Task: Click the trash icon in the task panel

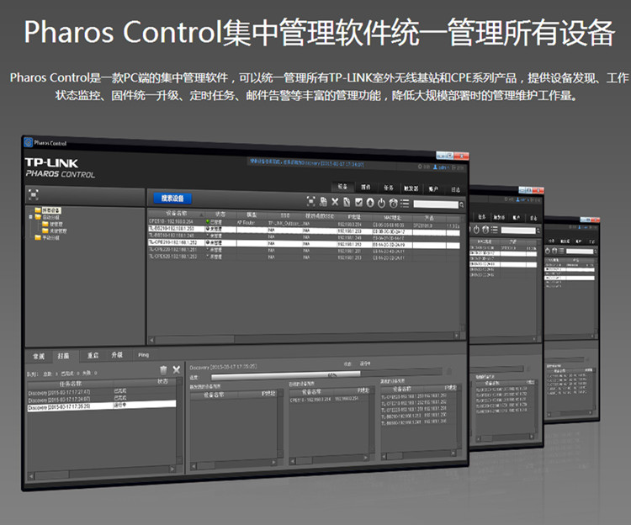Action: (163, 369)
